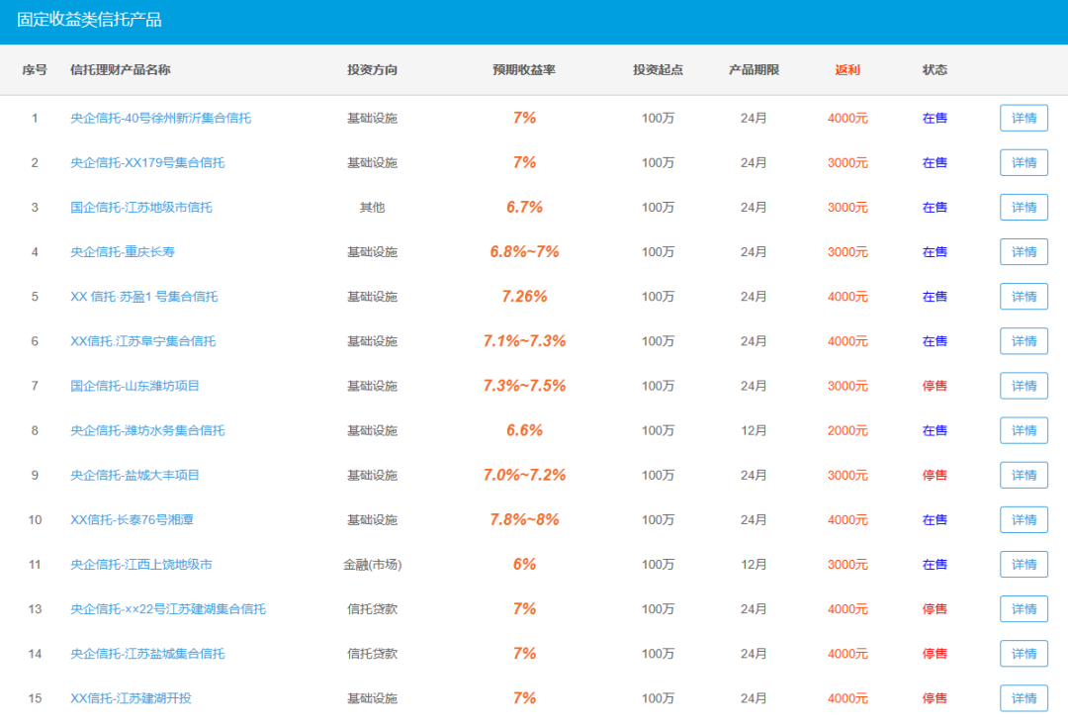
Task: Open XX 信托·苏盈1 号集合信托 link
Action: [x=143, y=297]
